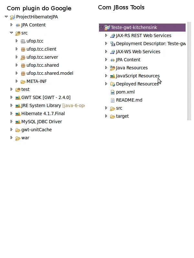194x258 pixels.
Task: Expand the target folder node
Action: pyautogui.click(x=106, y=116)
